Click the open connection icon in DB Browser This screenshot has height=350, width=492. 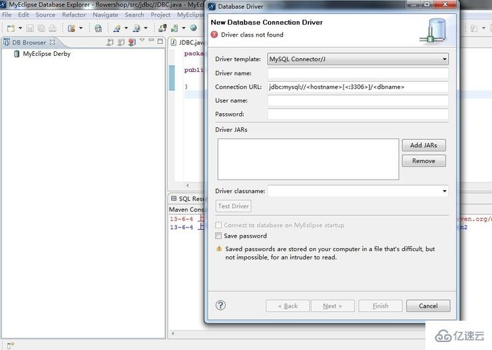pyautogui.click(x=110, y=42)
